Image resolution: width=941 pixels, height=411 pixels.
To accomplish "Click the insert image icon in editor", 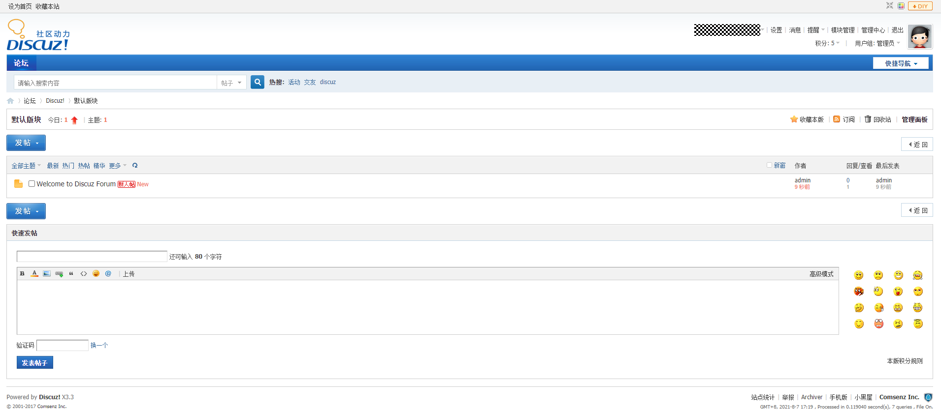I will [47, 274].
